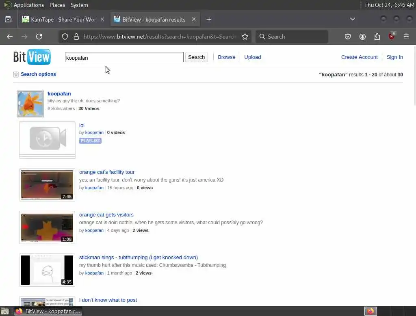The image size is (416, 316).
Task: Click the BitView Search button
Action: (196, 57)
